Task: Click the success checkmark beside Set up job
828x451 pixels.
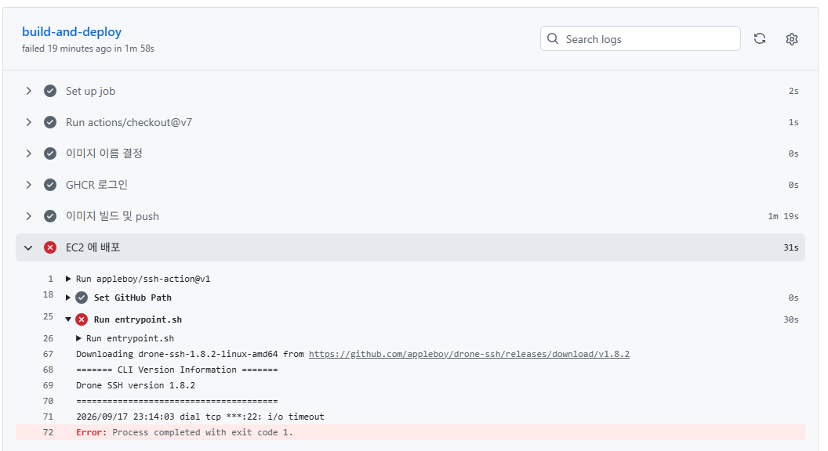Action: pos(50,91)
